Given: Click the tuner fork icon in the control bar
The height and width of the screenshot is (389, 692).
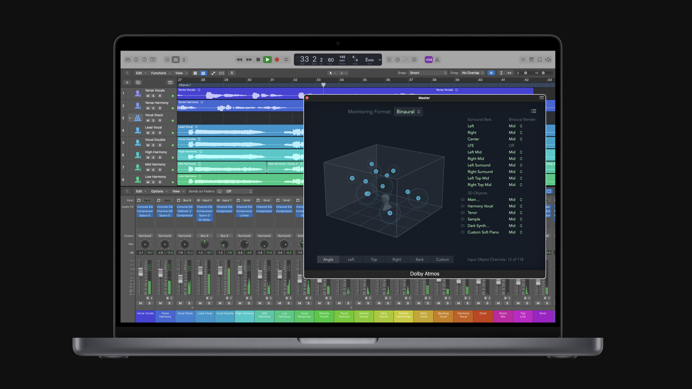Looking at the screenshot, I should (406, 60).
